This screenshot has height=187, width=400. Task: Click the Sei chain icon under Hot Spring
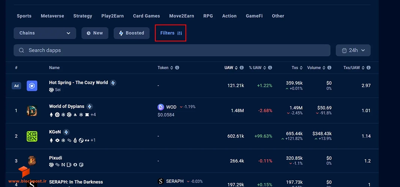click(x=51, y=90)
